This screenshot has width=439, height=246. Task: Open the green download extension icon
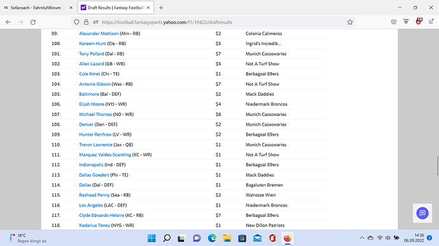(x=406, y=22)
